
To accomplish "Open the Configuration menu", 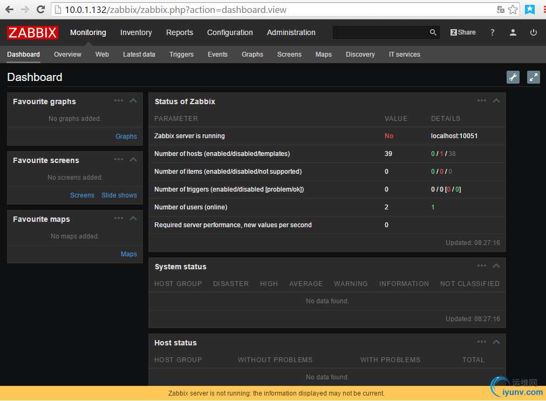I will tap(230, 32).
